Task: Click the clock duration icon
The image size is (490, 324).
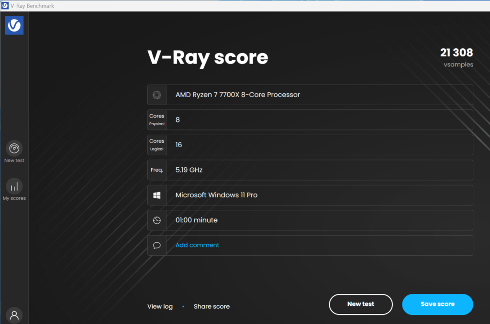Action: point(157,220)
